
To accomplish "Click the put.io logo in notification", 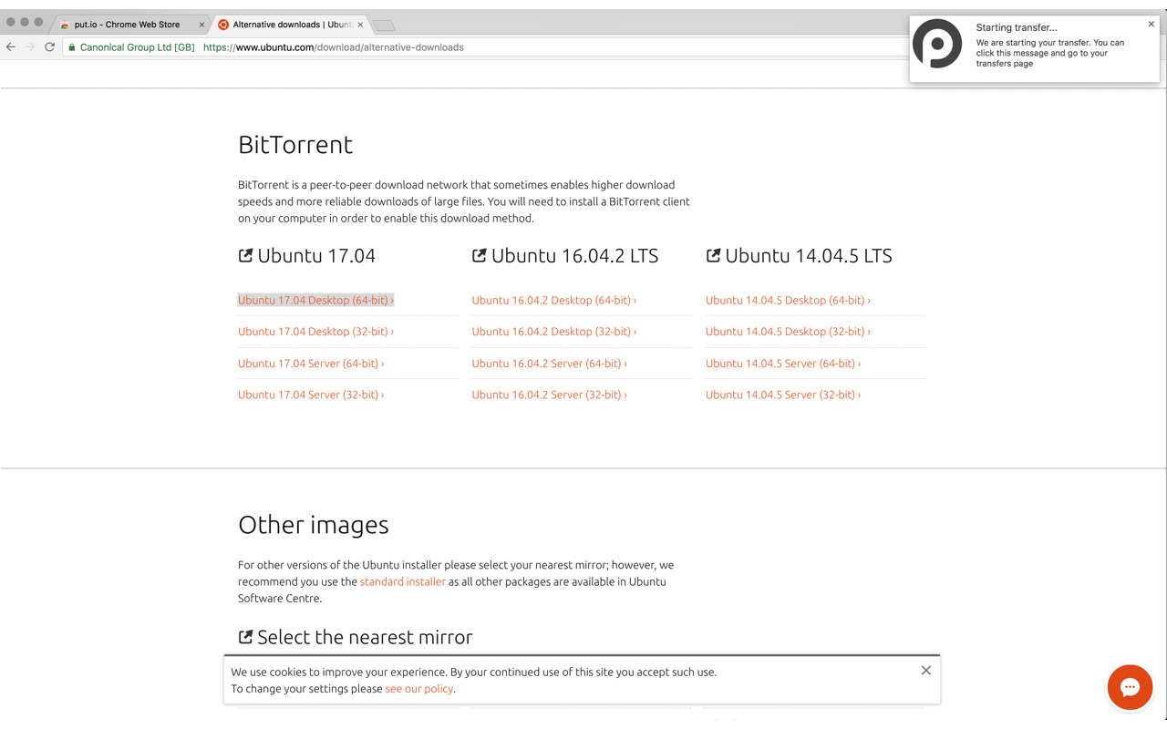I will pyautogui.click(x=937, y=44).
